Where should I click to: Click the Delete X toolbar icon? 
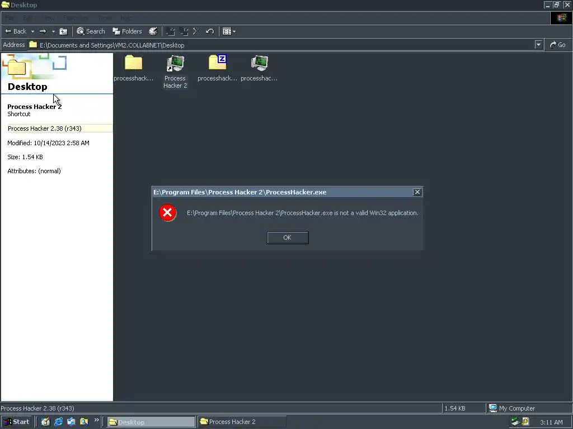196,31
